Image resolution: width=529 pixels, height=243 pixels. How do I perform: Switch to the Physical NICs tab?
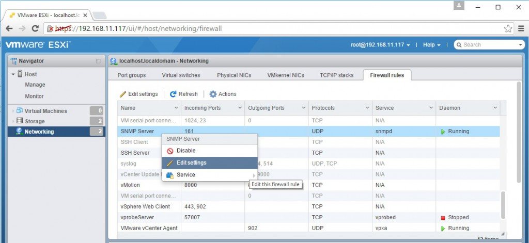(x=234, y=75)
